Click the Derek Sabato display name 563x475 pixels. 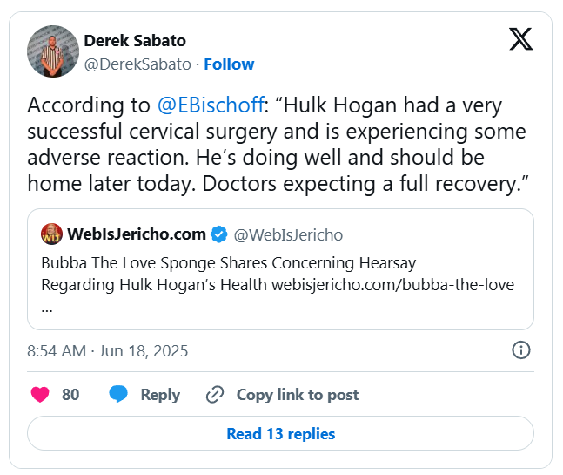(134, 41)
